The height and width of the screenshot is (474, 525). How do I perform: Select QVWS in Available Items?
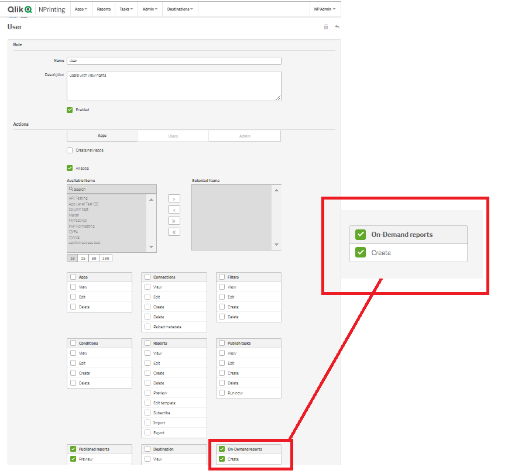pos(74,238)
